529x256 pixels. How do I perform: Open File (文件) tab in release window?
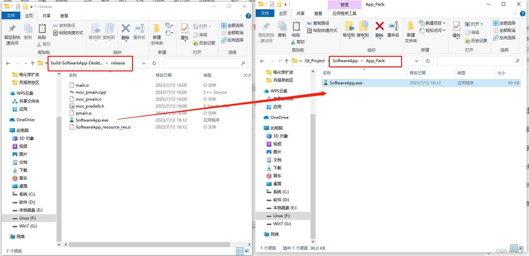click(x=11, y=16)
